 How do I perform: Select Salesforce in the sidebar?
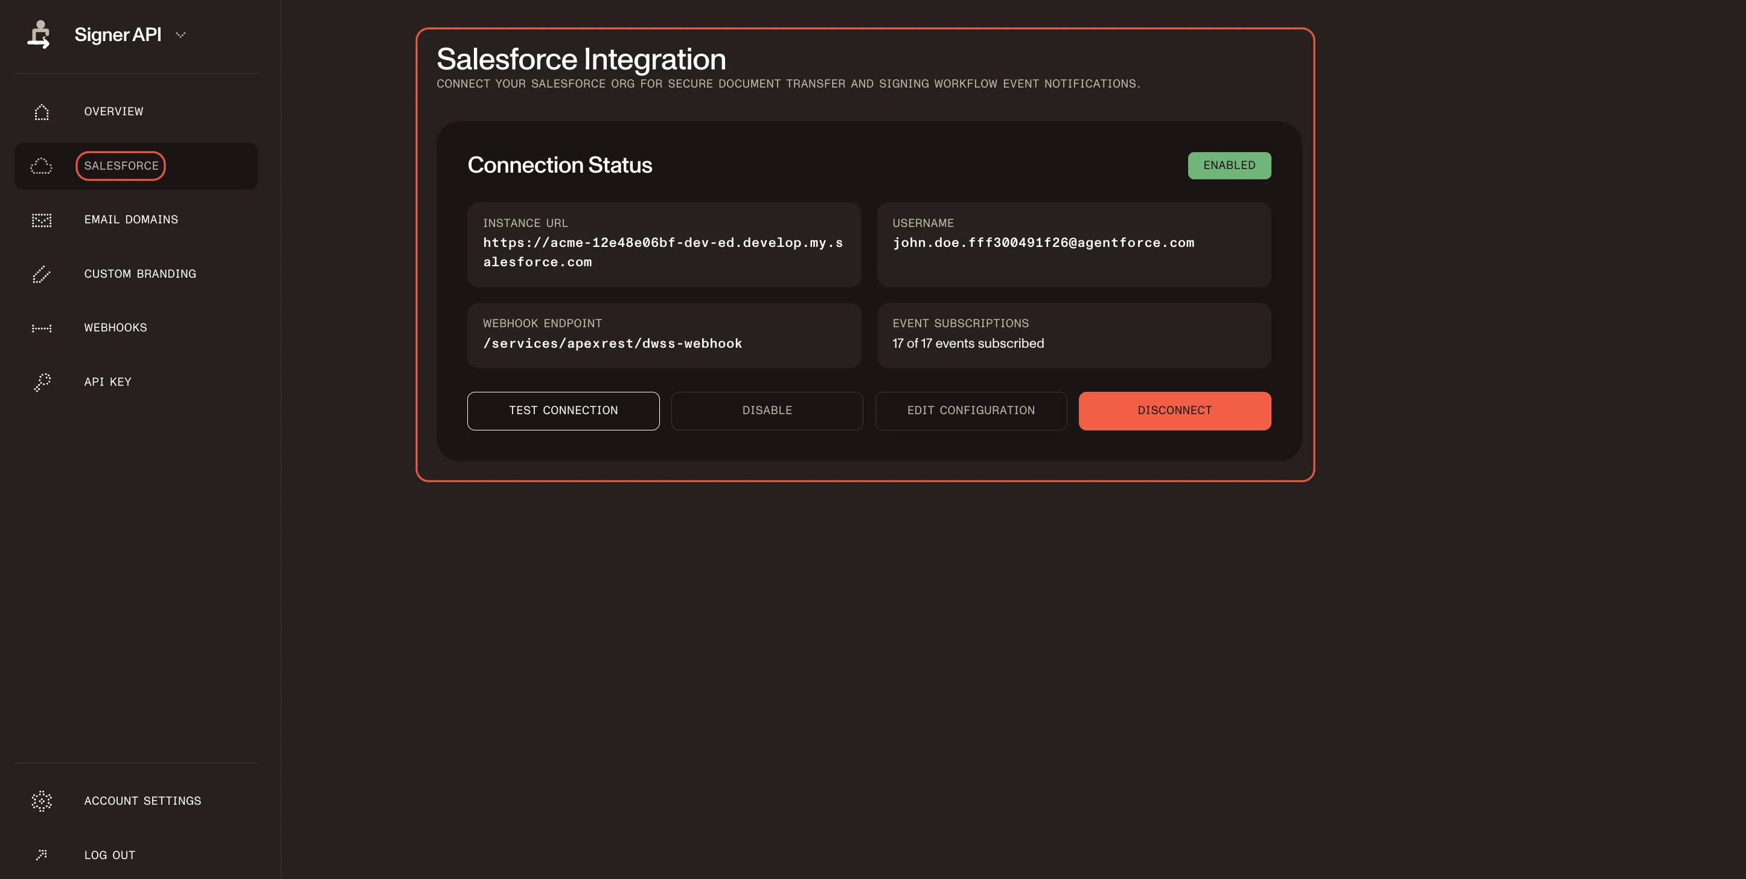pyautogui.click(x=136, y=166)
